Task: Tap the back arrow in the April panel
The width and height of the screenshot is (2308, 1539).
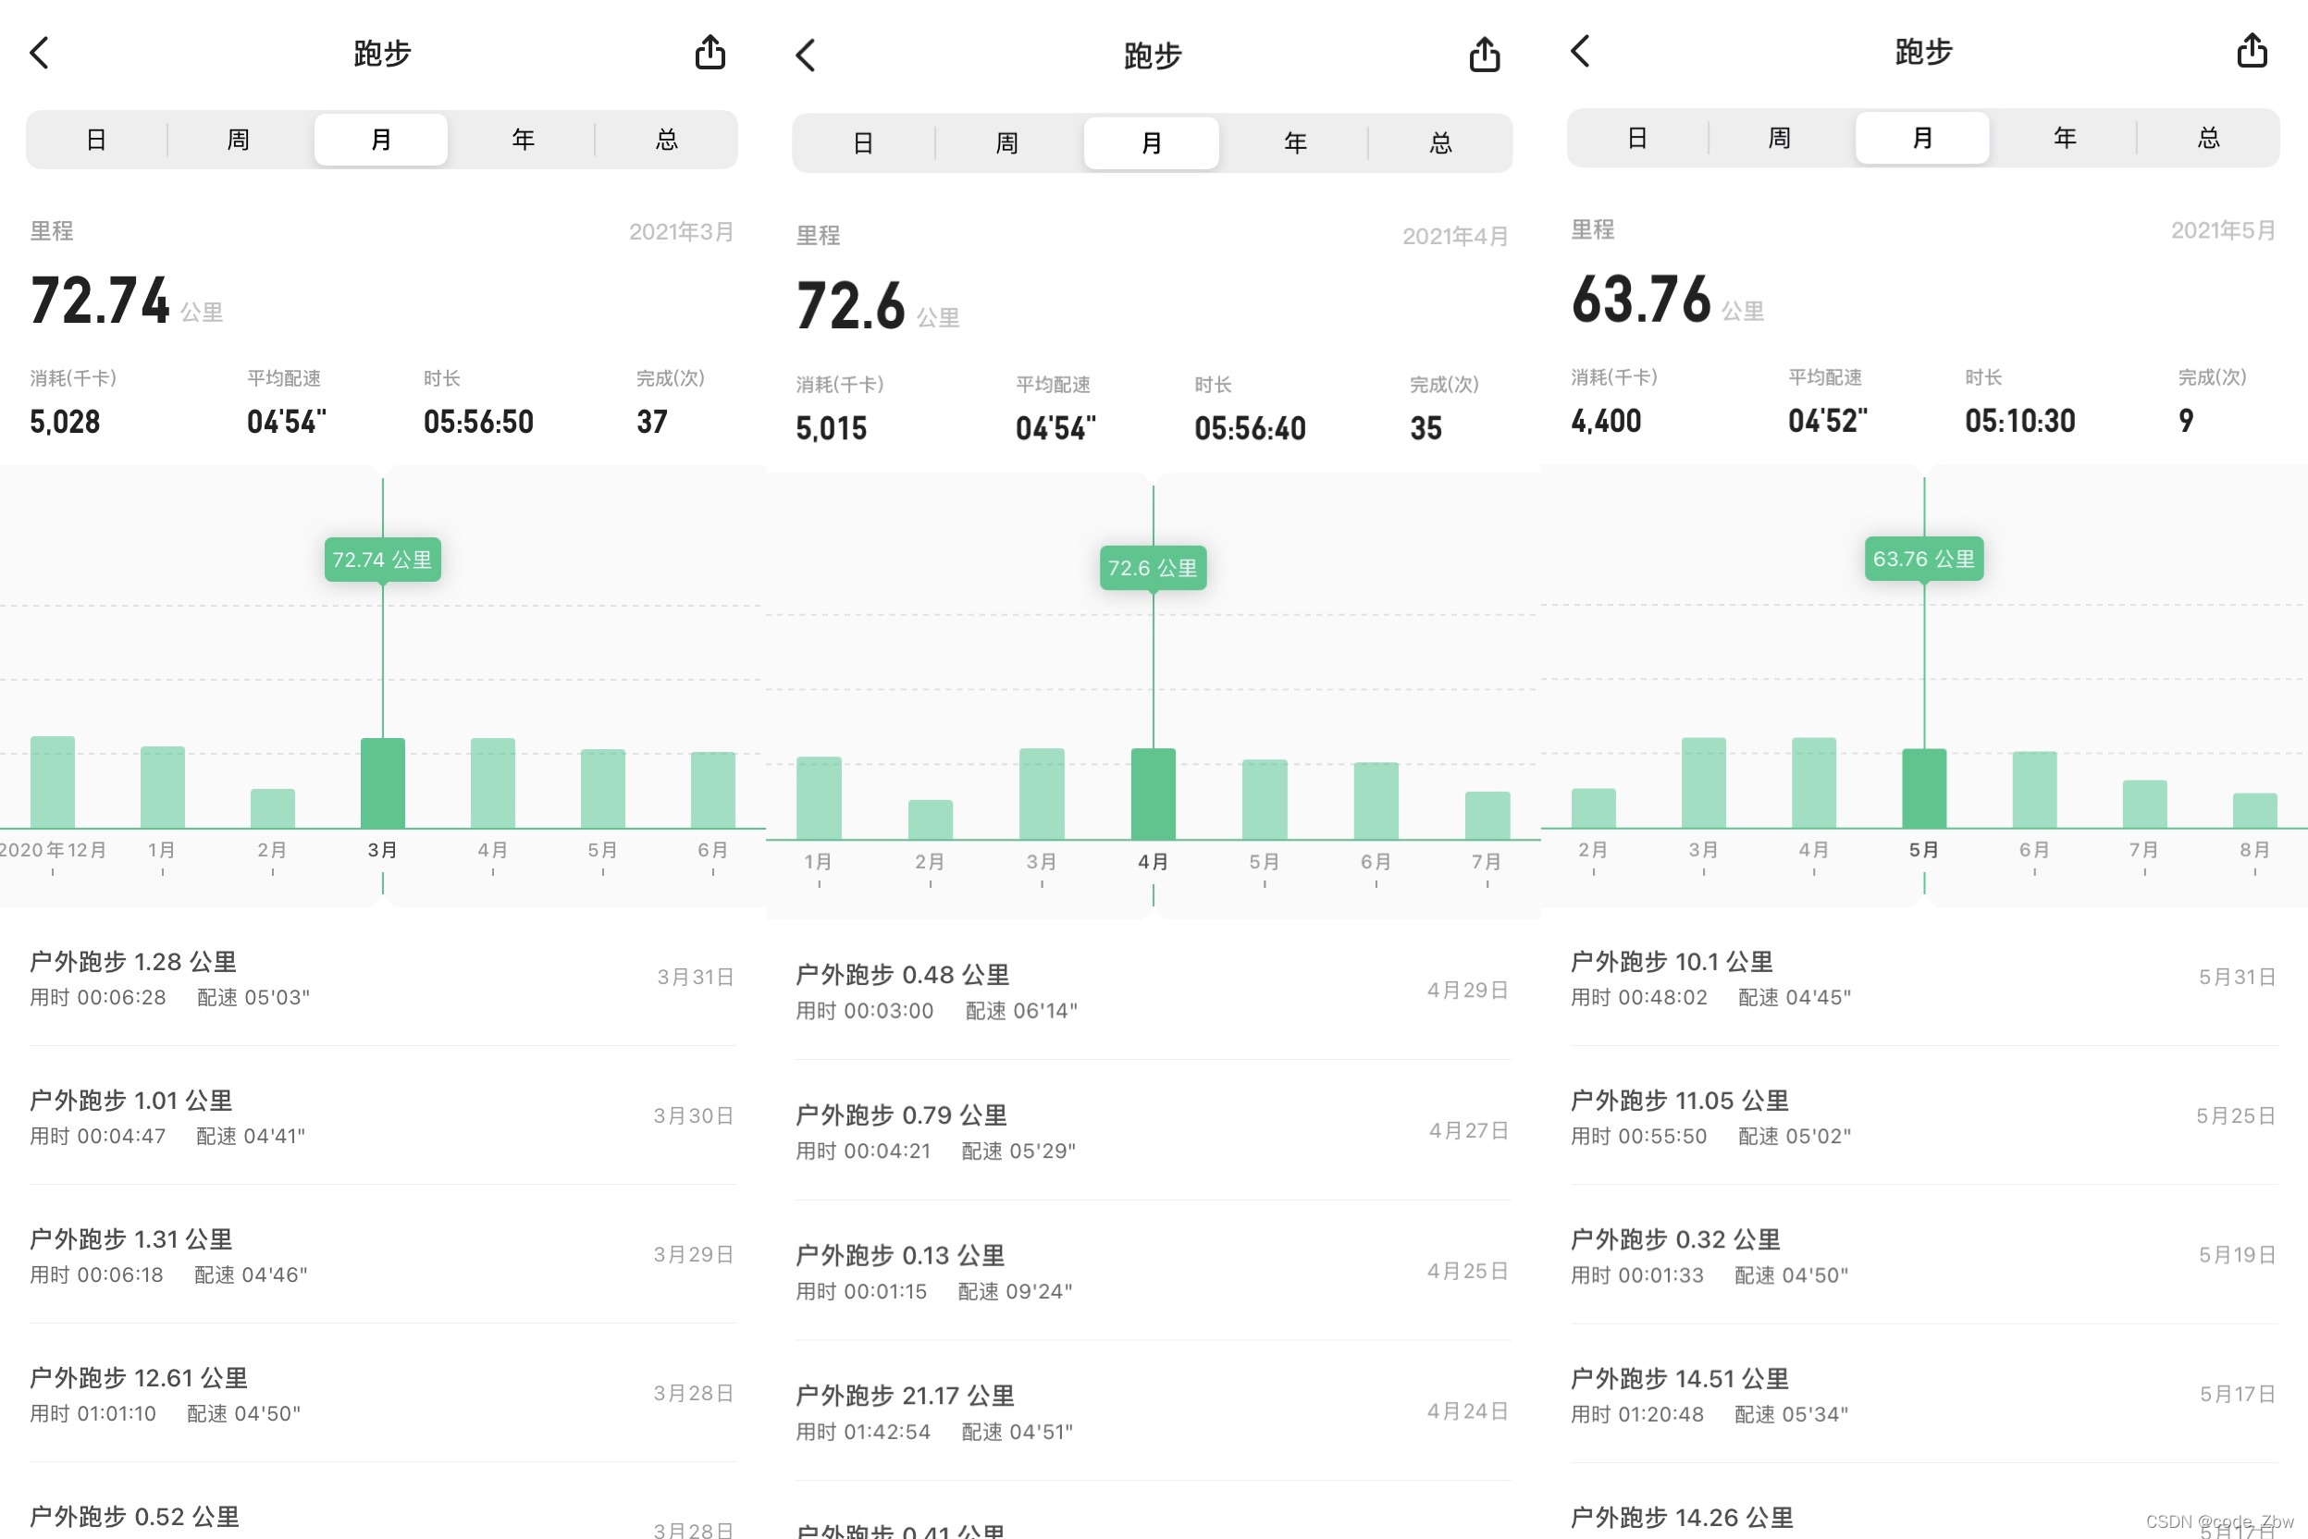Action: coord(806,55)
